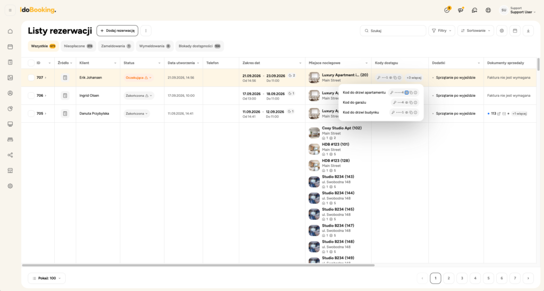
Task: Switch to the Nieopłacone tab
Action: 79,46
